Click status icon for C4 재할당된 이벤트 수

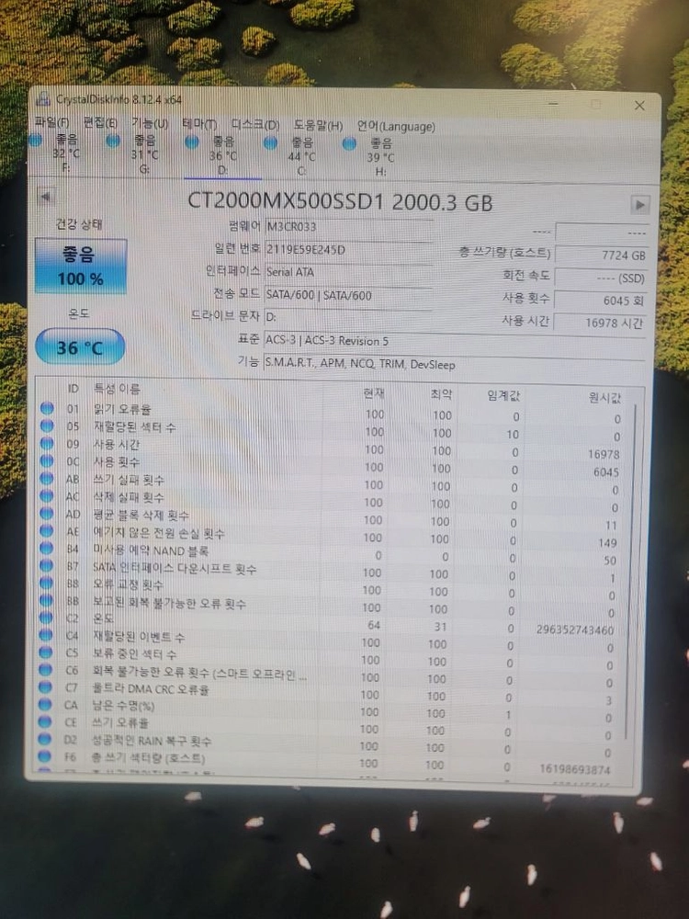[x=46, y=635]
